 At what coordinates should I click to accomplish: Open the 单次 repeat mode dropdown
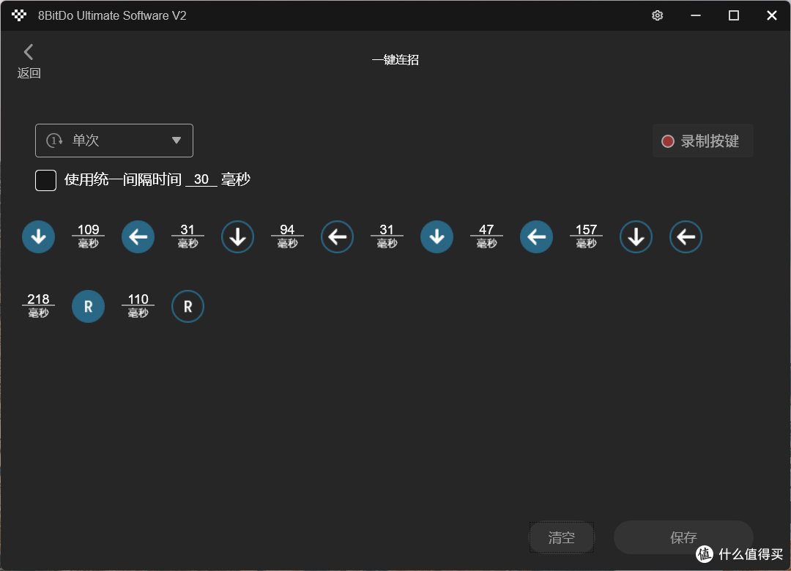[x=114, y=141]
